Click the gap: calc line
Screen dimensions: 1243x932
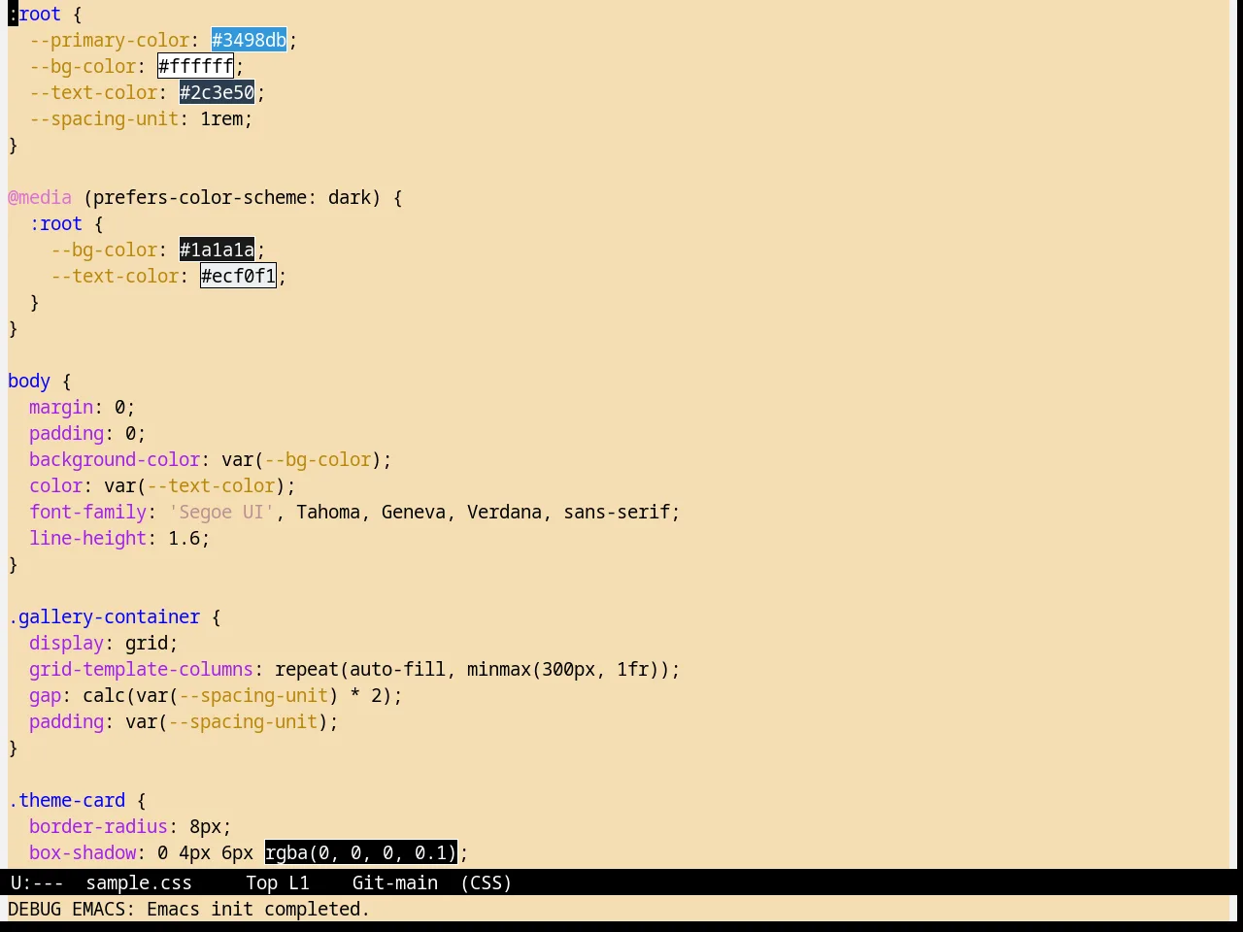tap(216, 695)
